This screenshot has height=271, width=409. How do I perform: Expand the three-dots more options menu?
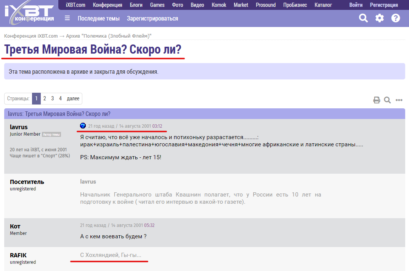[399, 100]
